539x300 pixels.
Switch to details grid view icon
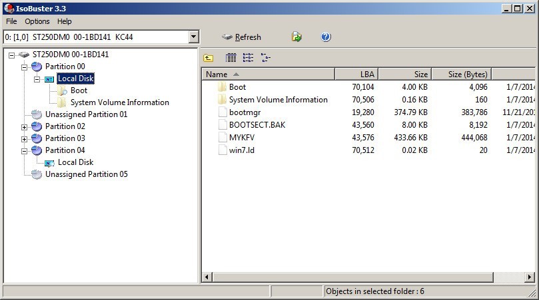pos(231,58)
